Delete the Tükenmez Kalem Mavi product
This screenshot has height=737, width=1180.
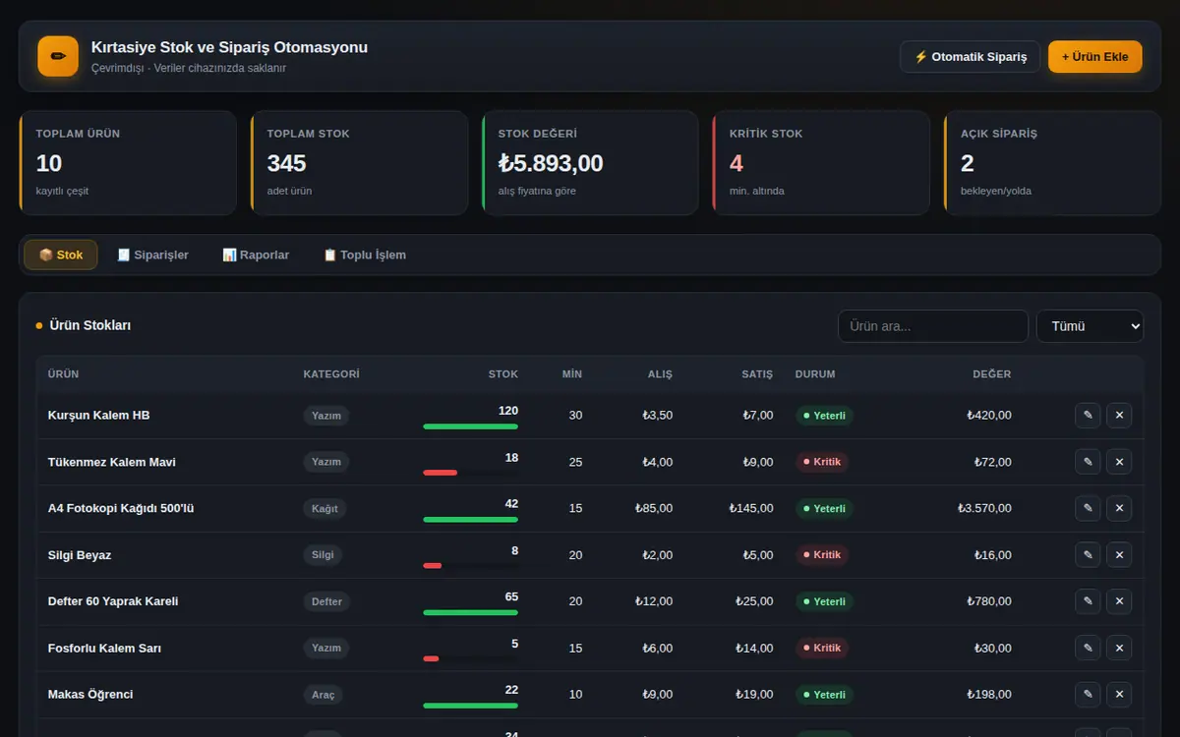click(x=1119, y=462)
